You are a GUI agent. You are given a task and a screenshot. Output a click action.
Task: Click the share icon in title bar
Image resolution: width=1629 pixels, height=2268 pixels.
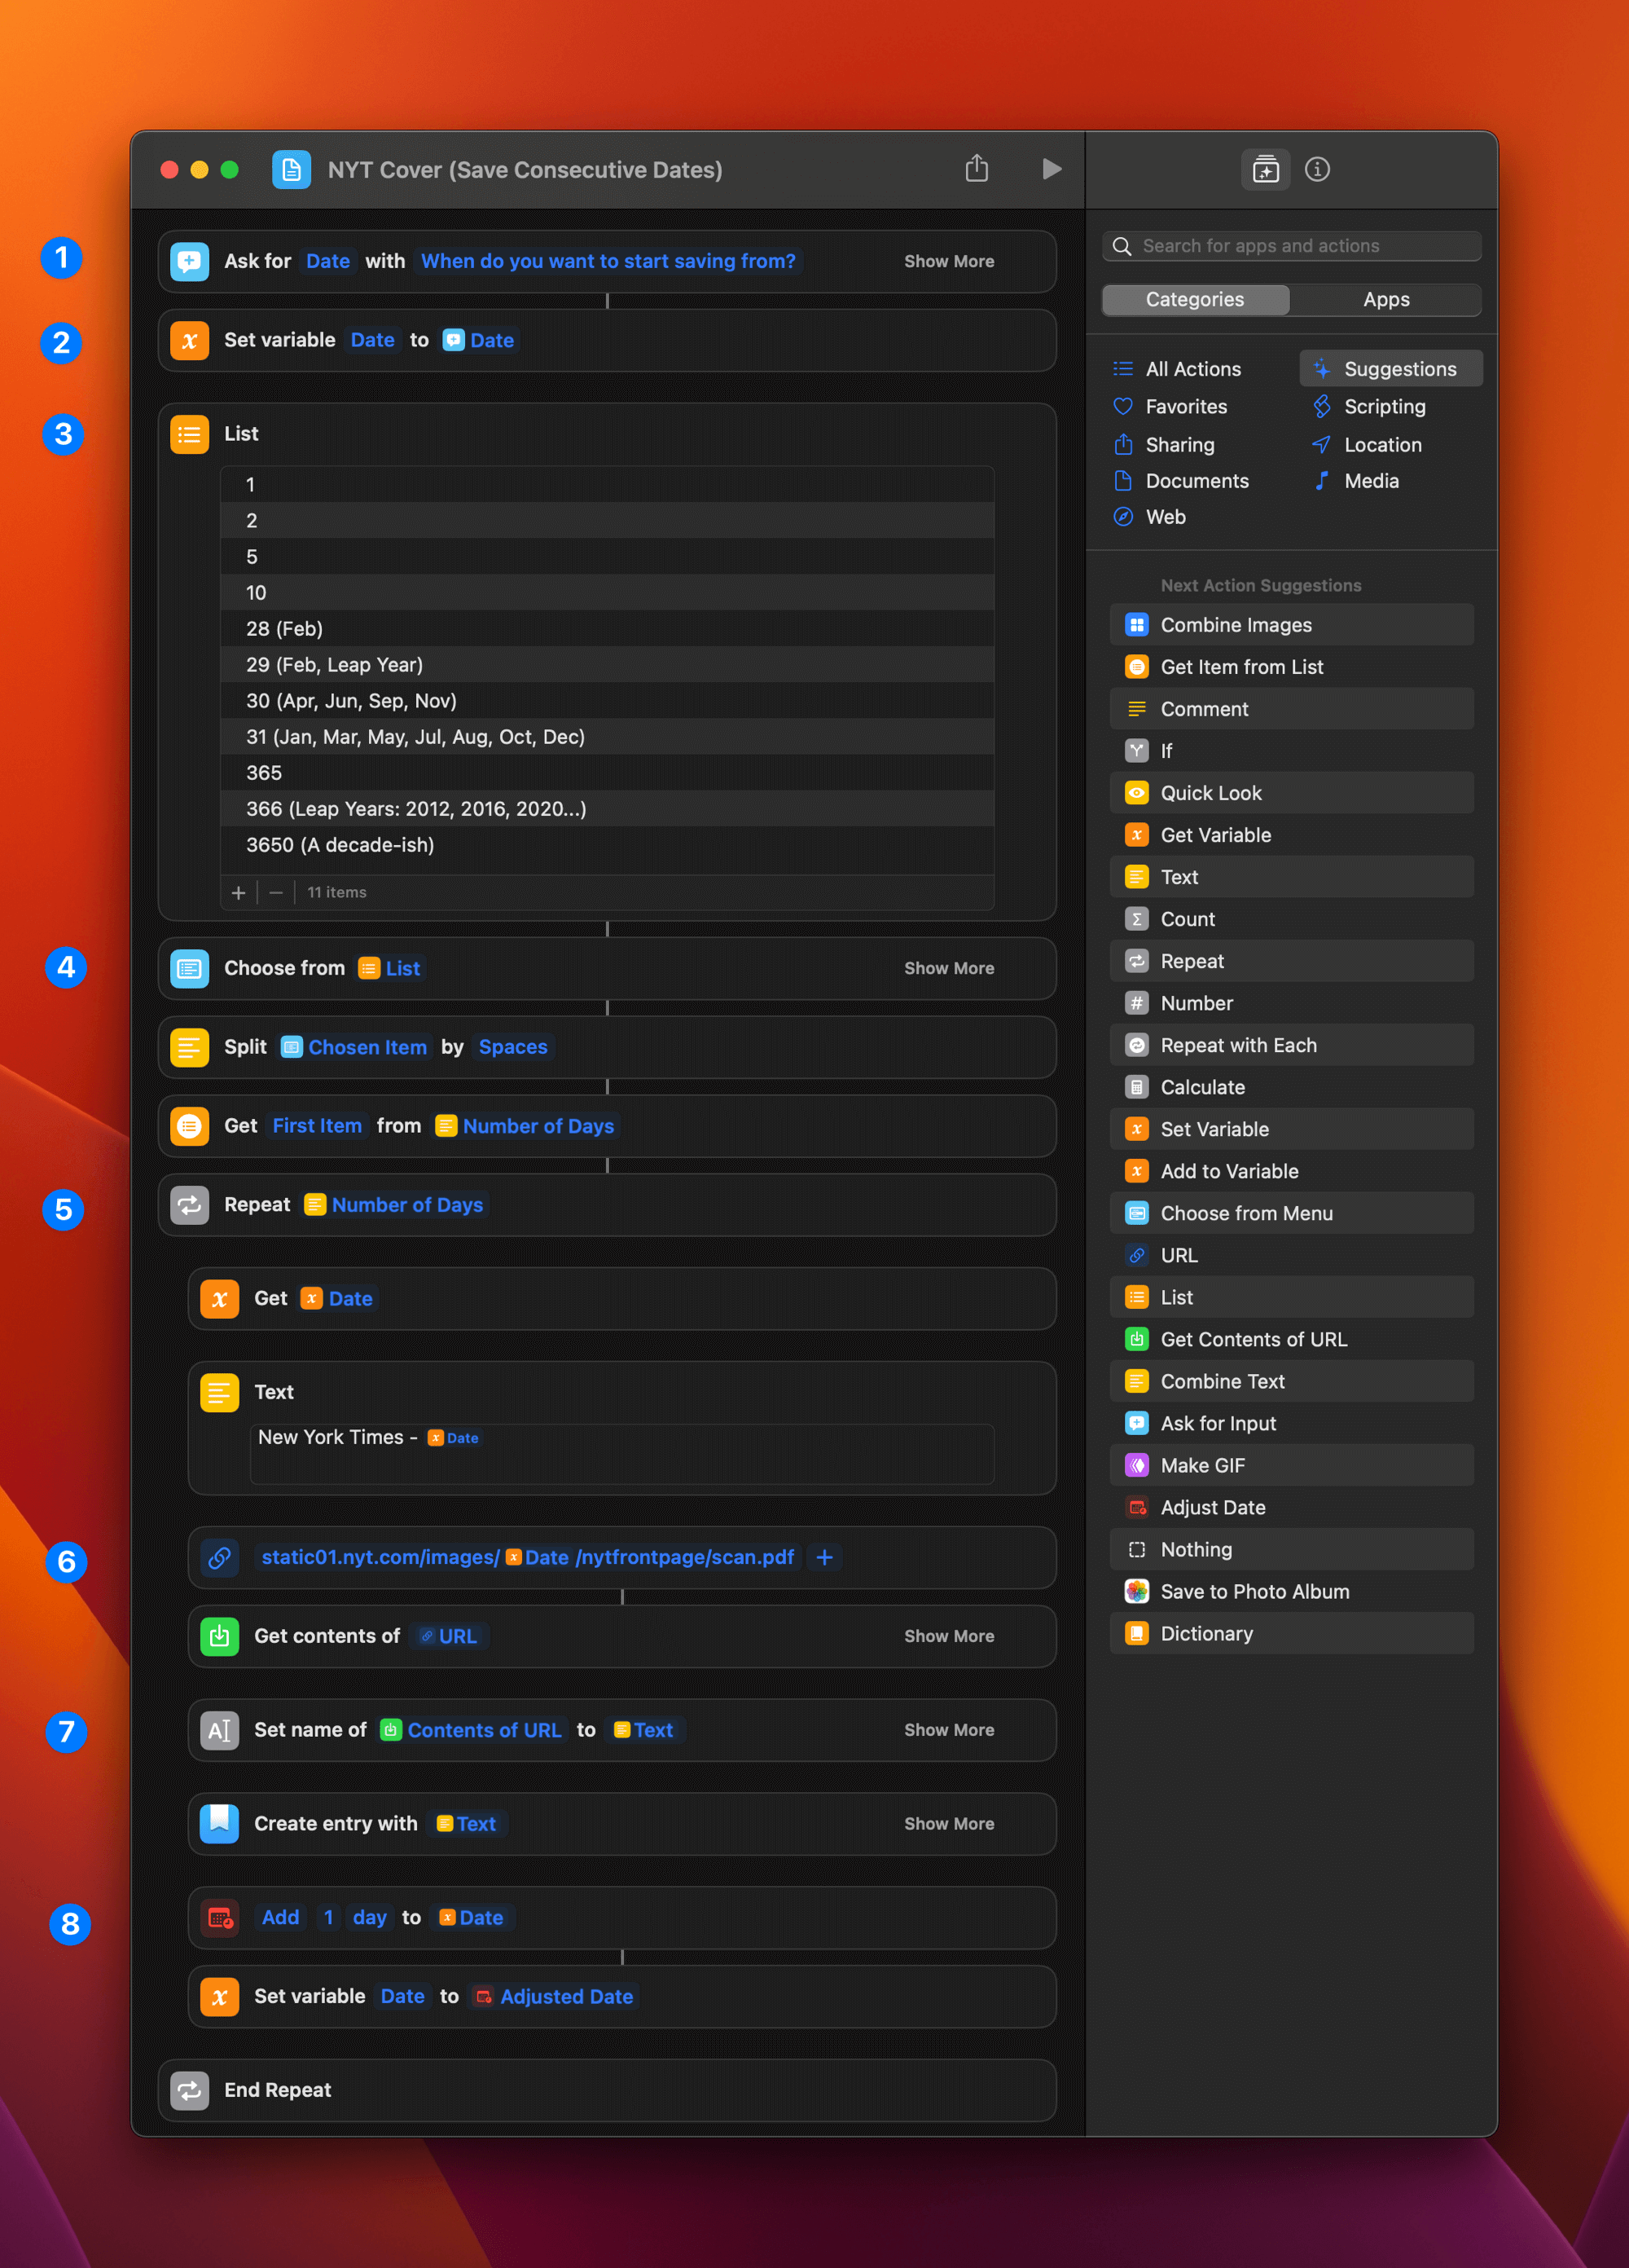click(x=977, y=169)
